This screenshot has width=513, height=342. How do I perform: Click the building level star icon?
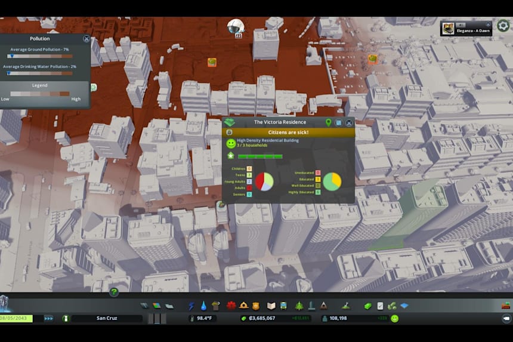231,156
